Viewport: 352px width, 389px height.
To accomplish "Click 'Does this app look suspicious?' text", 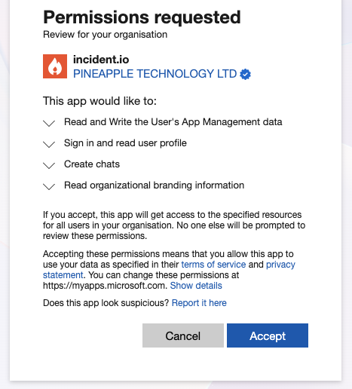I will pyautogui.click(x=106, y=303).
